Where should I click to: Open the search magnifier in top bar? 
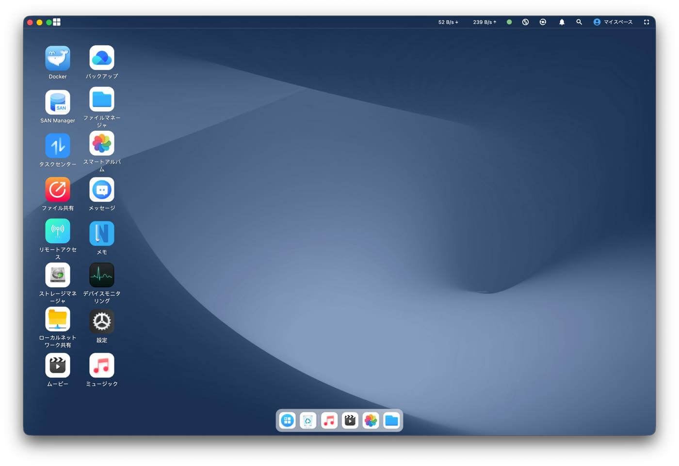tap(579, 22)
